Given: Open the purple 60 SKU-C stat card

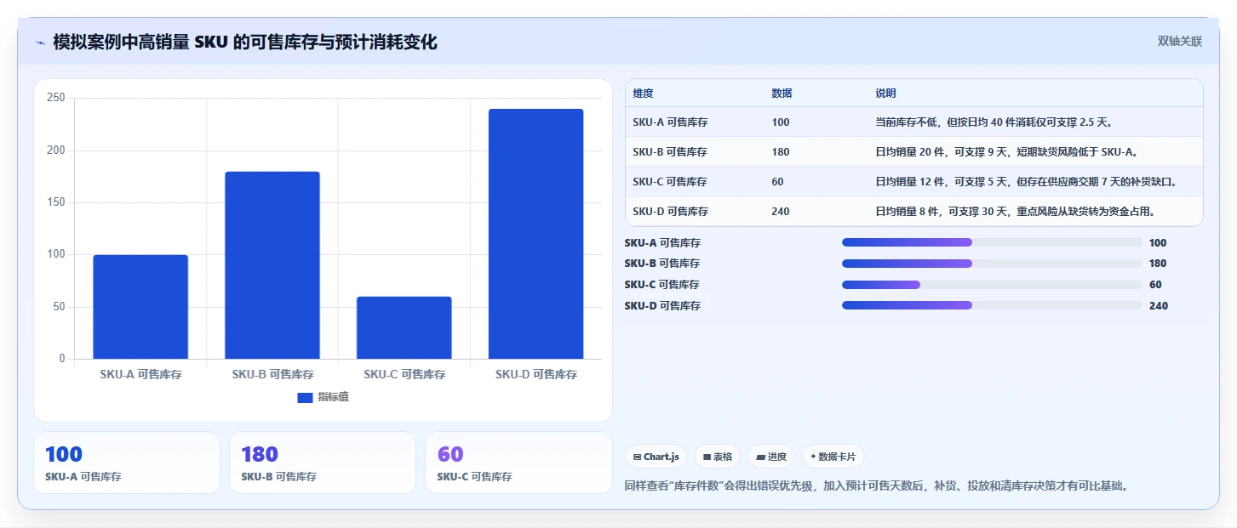Looking at the screenshot, I should (x=518, y=463).
